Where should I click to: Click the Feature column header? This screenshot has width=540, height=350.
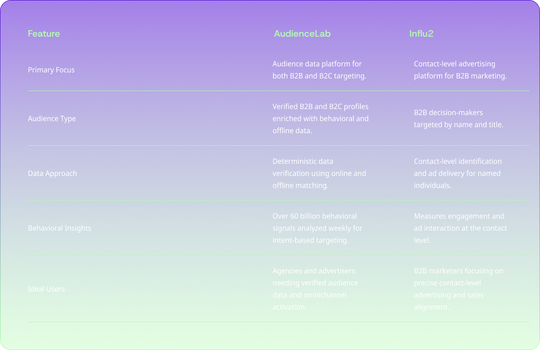[44, 33]
